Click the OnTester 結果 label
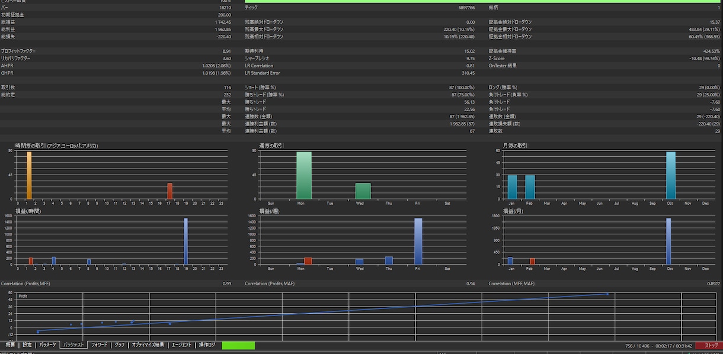Viewport: 723px width, 354px height. 503,66
